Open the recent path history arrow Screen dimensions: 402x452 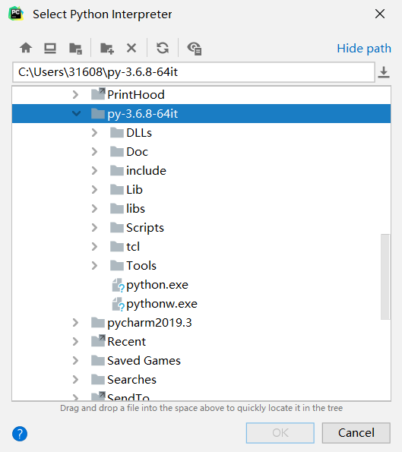(x=384, y=72)
